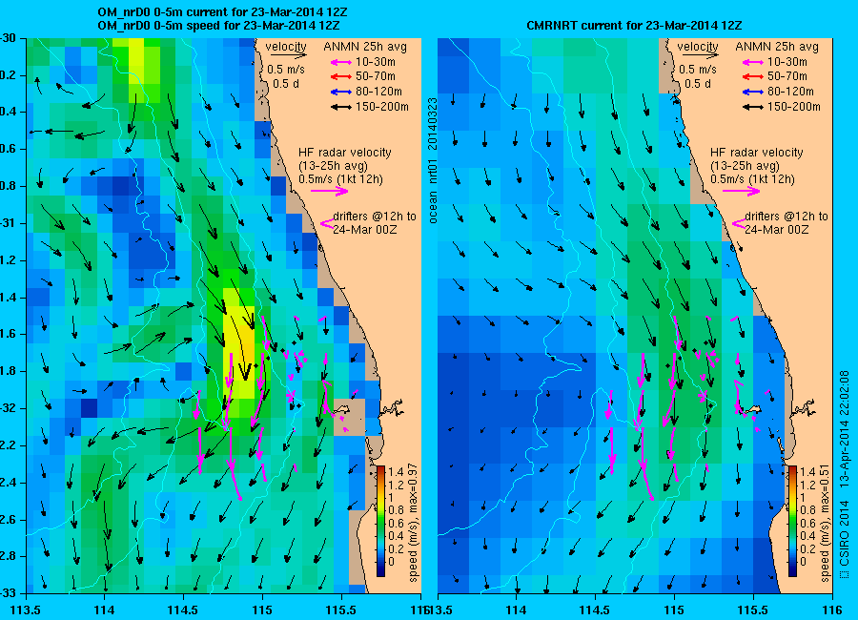Click the blue 80-120m arrow in left legend

[x=341, y=92]
